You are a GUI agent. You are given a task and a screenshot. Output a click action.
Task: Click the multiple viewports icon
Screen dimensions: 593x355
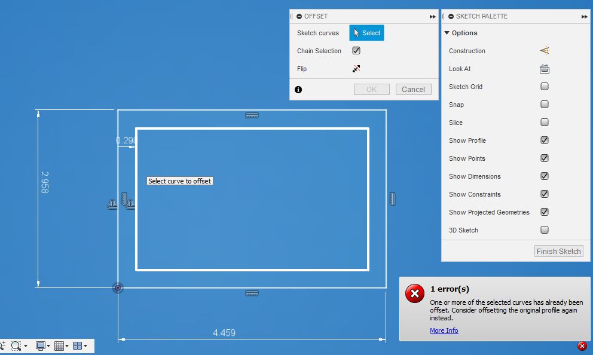coord(78,345)
